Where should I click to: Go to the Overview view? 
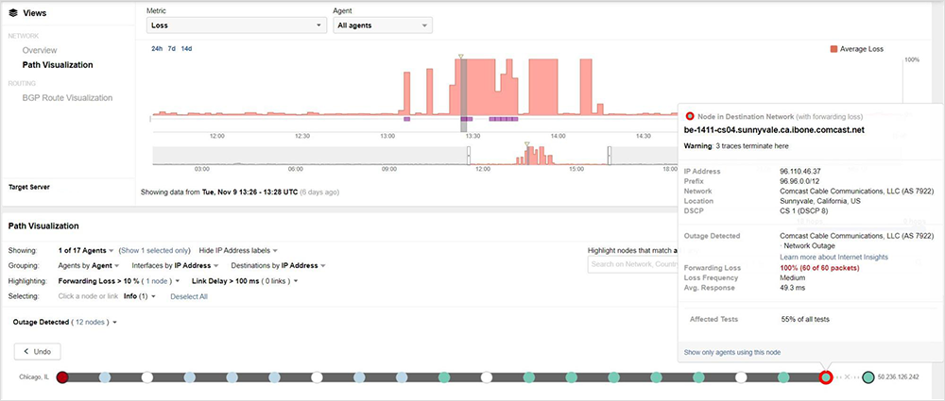[40, 50]
